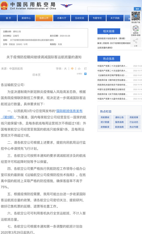This screenshot has height=234, width=142.
Task: Click the 主题分类: 通知公告 text
Action: [x=12, y=32]
